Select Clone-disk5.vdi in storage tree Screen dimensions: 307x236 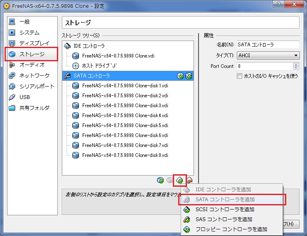[128, 125]
